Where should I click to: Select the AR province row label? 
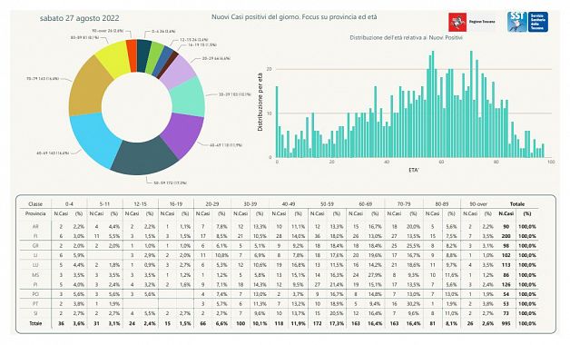pos(35,226)
